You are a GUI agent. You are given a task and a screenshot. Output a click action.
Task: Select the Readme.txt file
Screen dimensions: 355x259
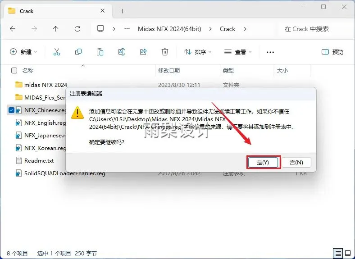pyautogui.click(x=39, y=160)
